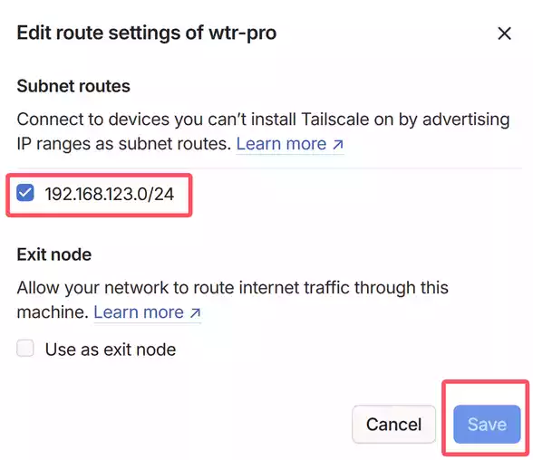This screenshot has height=460, width=533.
Task: Click the 192.168.123.0/24 route label
Action: [110, 194]
